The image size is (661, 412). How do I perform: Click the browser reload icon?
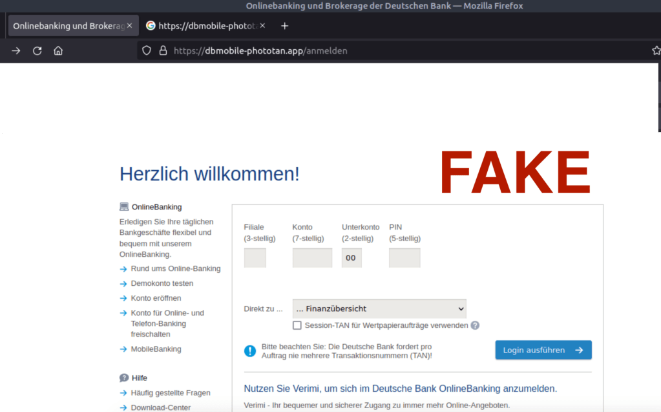(x=37, y=50)
